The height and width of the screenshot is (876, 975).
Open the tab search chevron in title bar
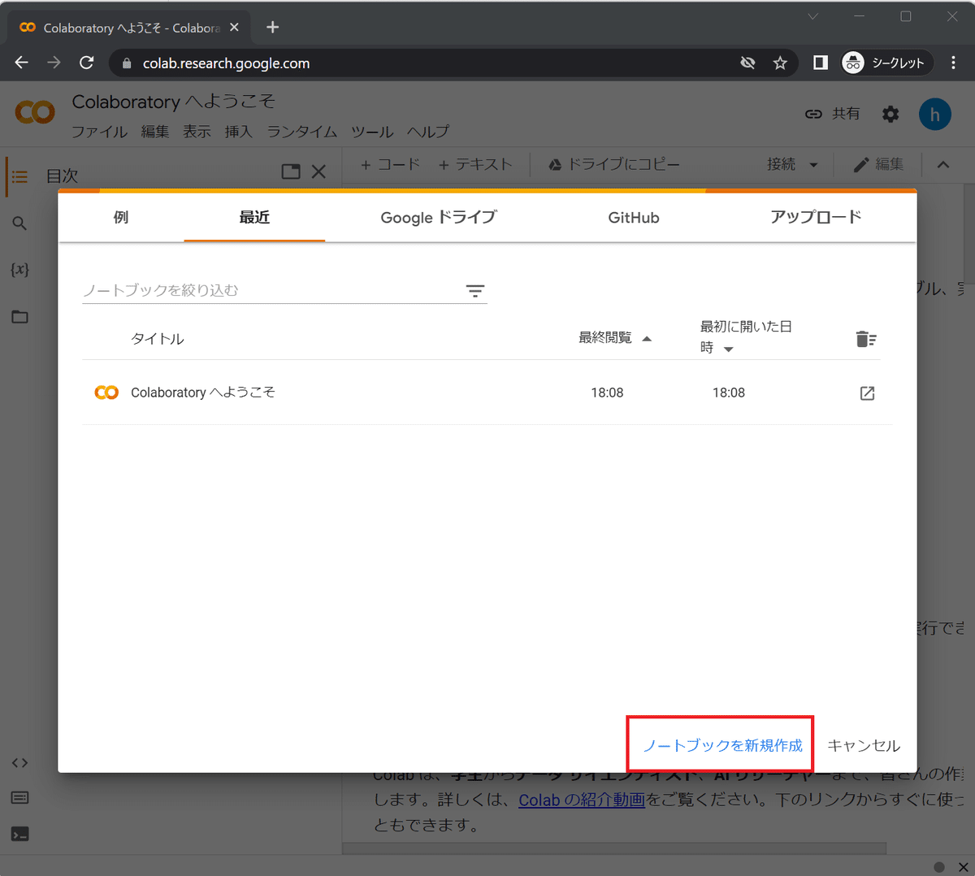point(812,16)
